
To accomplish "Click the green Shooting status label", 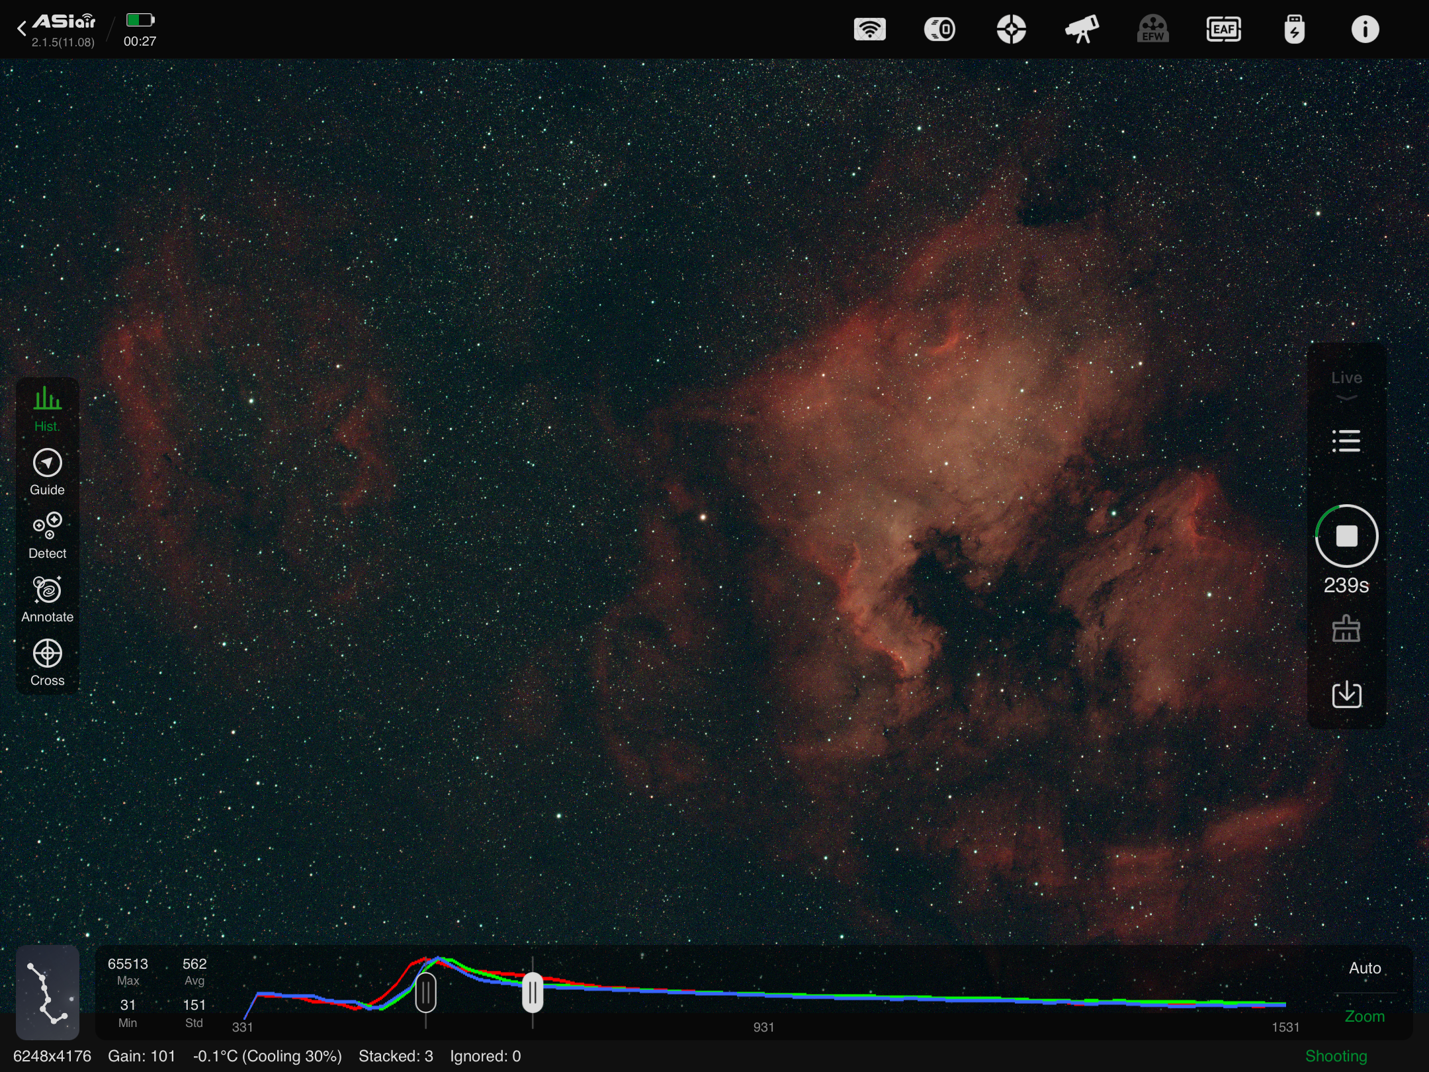I will click(1336, 1056).
